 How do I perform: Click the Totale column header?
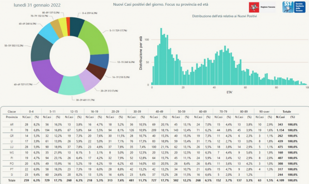(287, 111)
